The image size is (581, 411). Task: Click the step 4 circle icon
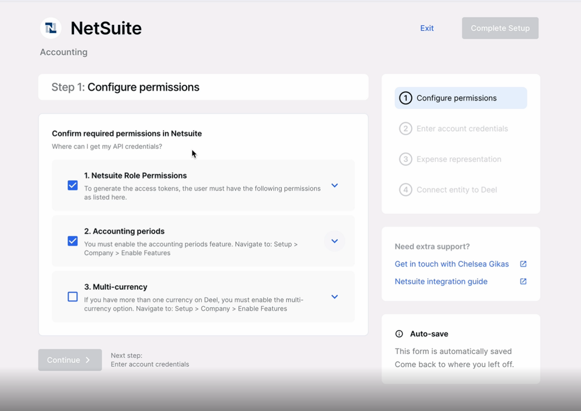pyautogui.click(x=405, y=190)
